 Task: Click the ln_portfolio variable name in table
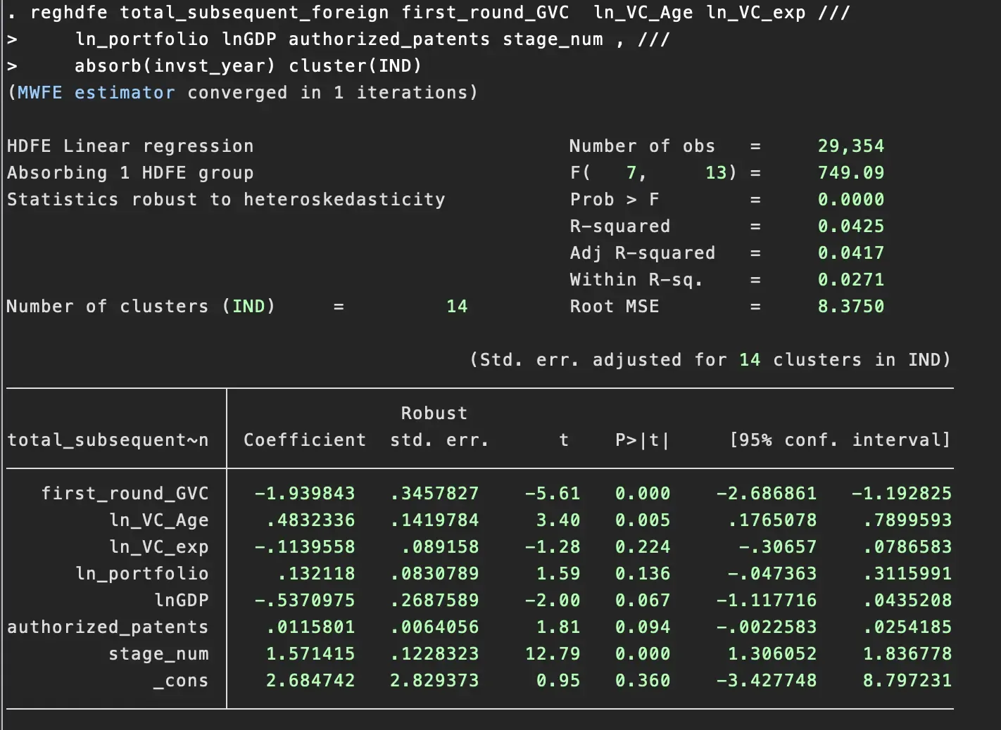click(141, 574)
